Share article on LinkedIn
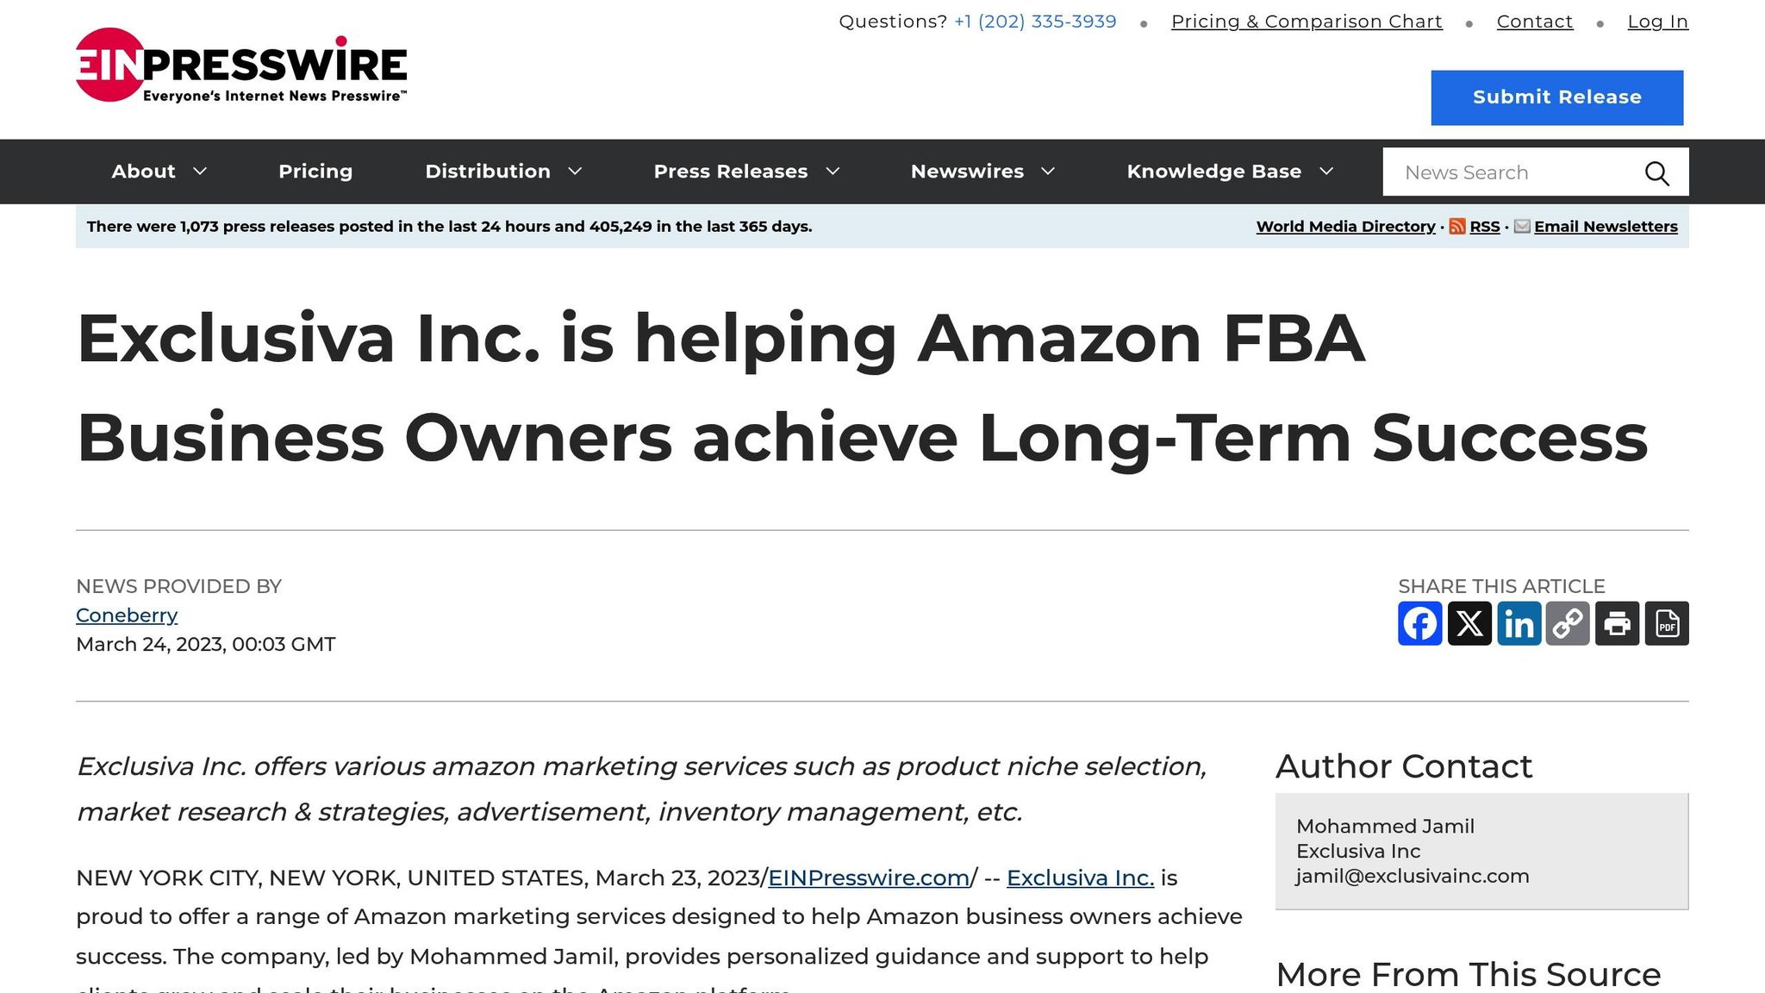 point(1519,623)
